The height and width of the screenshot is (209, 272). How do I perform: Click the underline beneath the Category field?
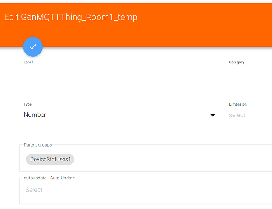(250, 77)
